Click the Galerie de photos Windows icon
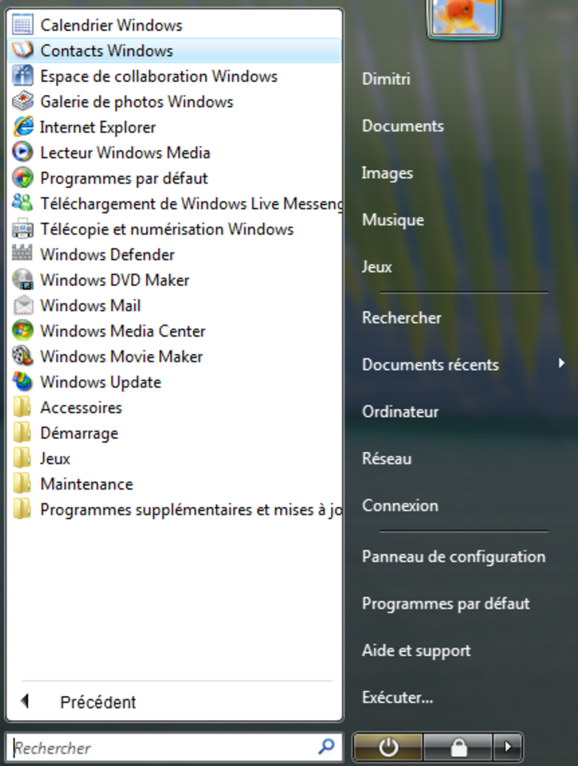Image resolution: width=578 pixels, height=766 pixels. (x=23, y=101)
